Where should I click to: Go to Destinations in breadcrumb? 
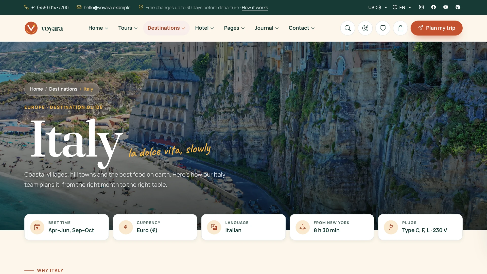(x=63, y=89)
